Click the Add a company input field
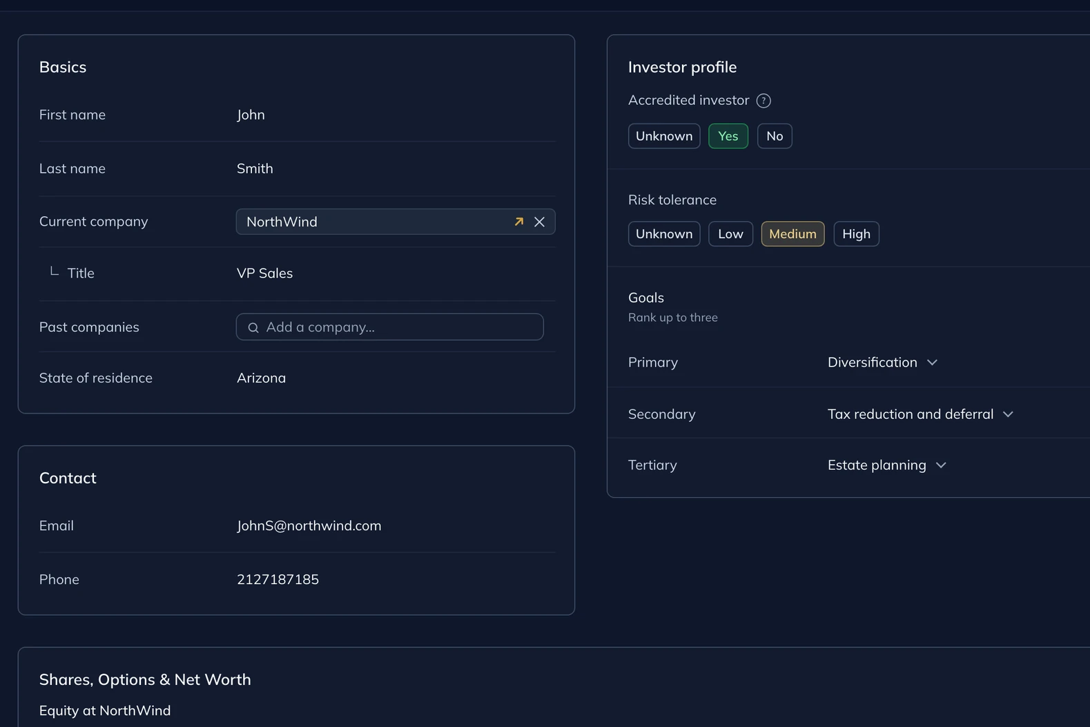 pos(389,327)
